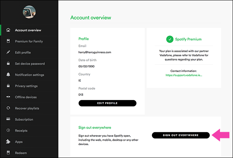Click the lock icon beside Privacy settings
This screenshot has height=158, width=233.
(x=8, y=86)
